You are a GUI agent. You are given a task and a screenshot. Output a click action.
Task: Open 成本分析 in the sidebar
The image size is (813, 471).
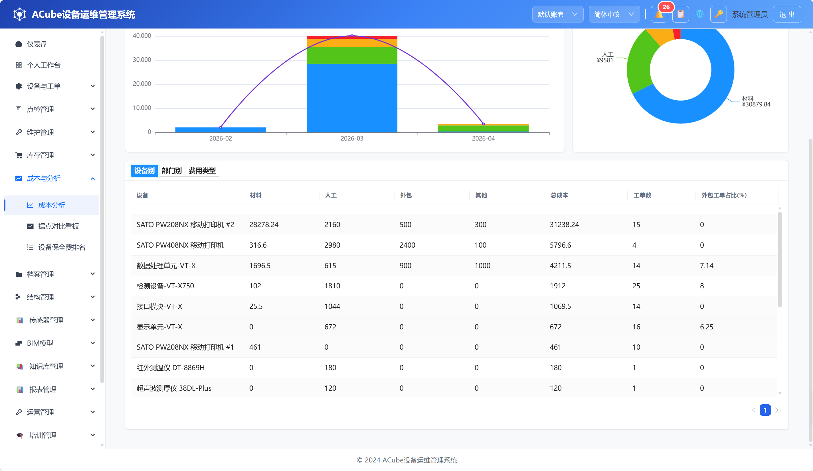[x=52, y=205]
